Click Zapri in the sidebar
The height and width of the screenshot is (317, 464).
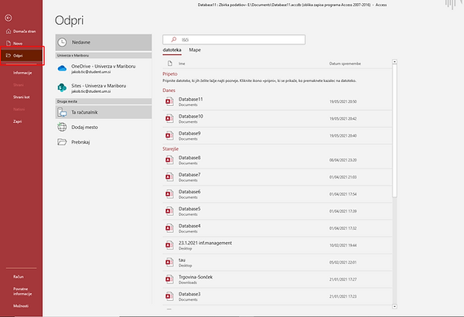17,121
